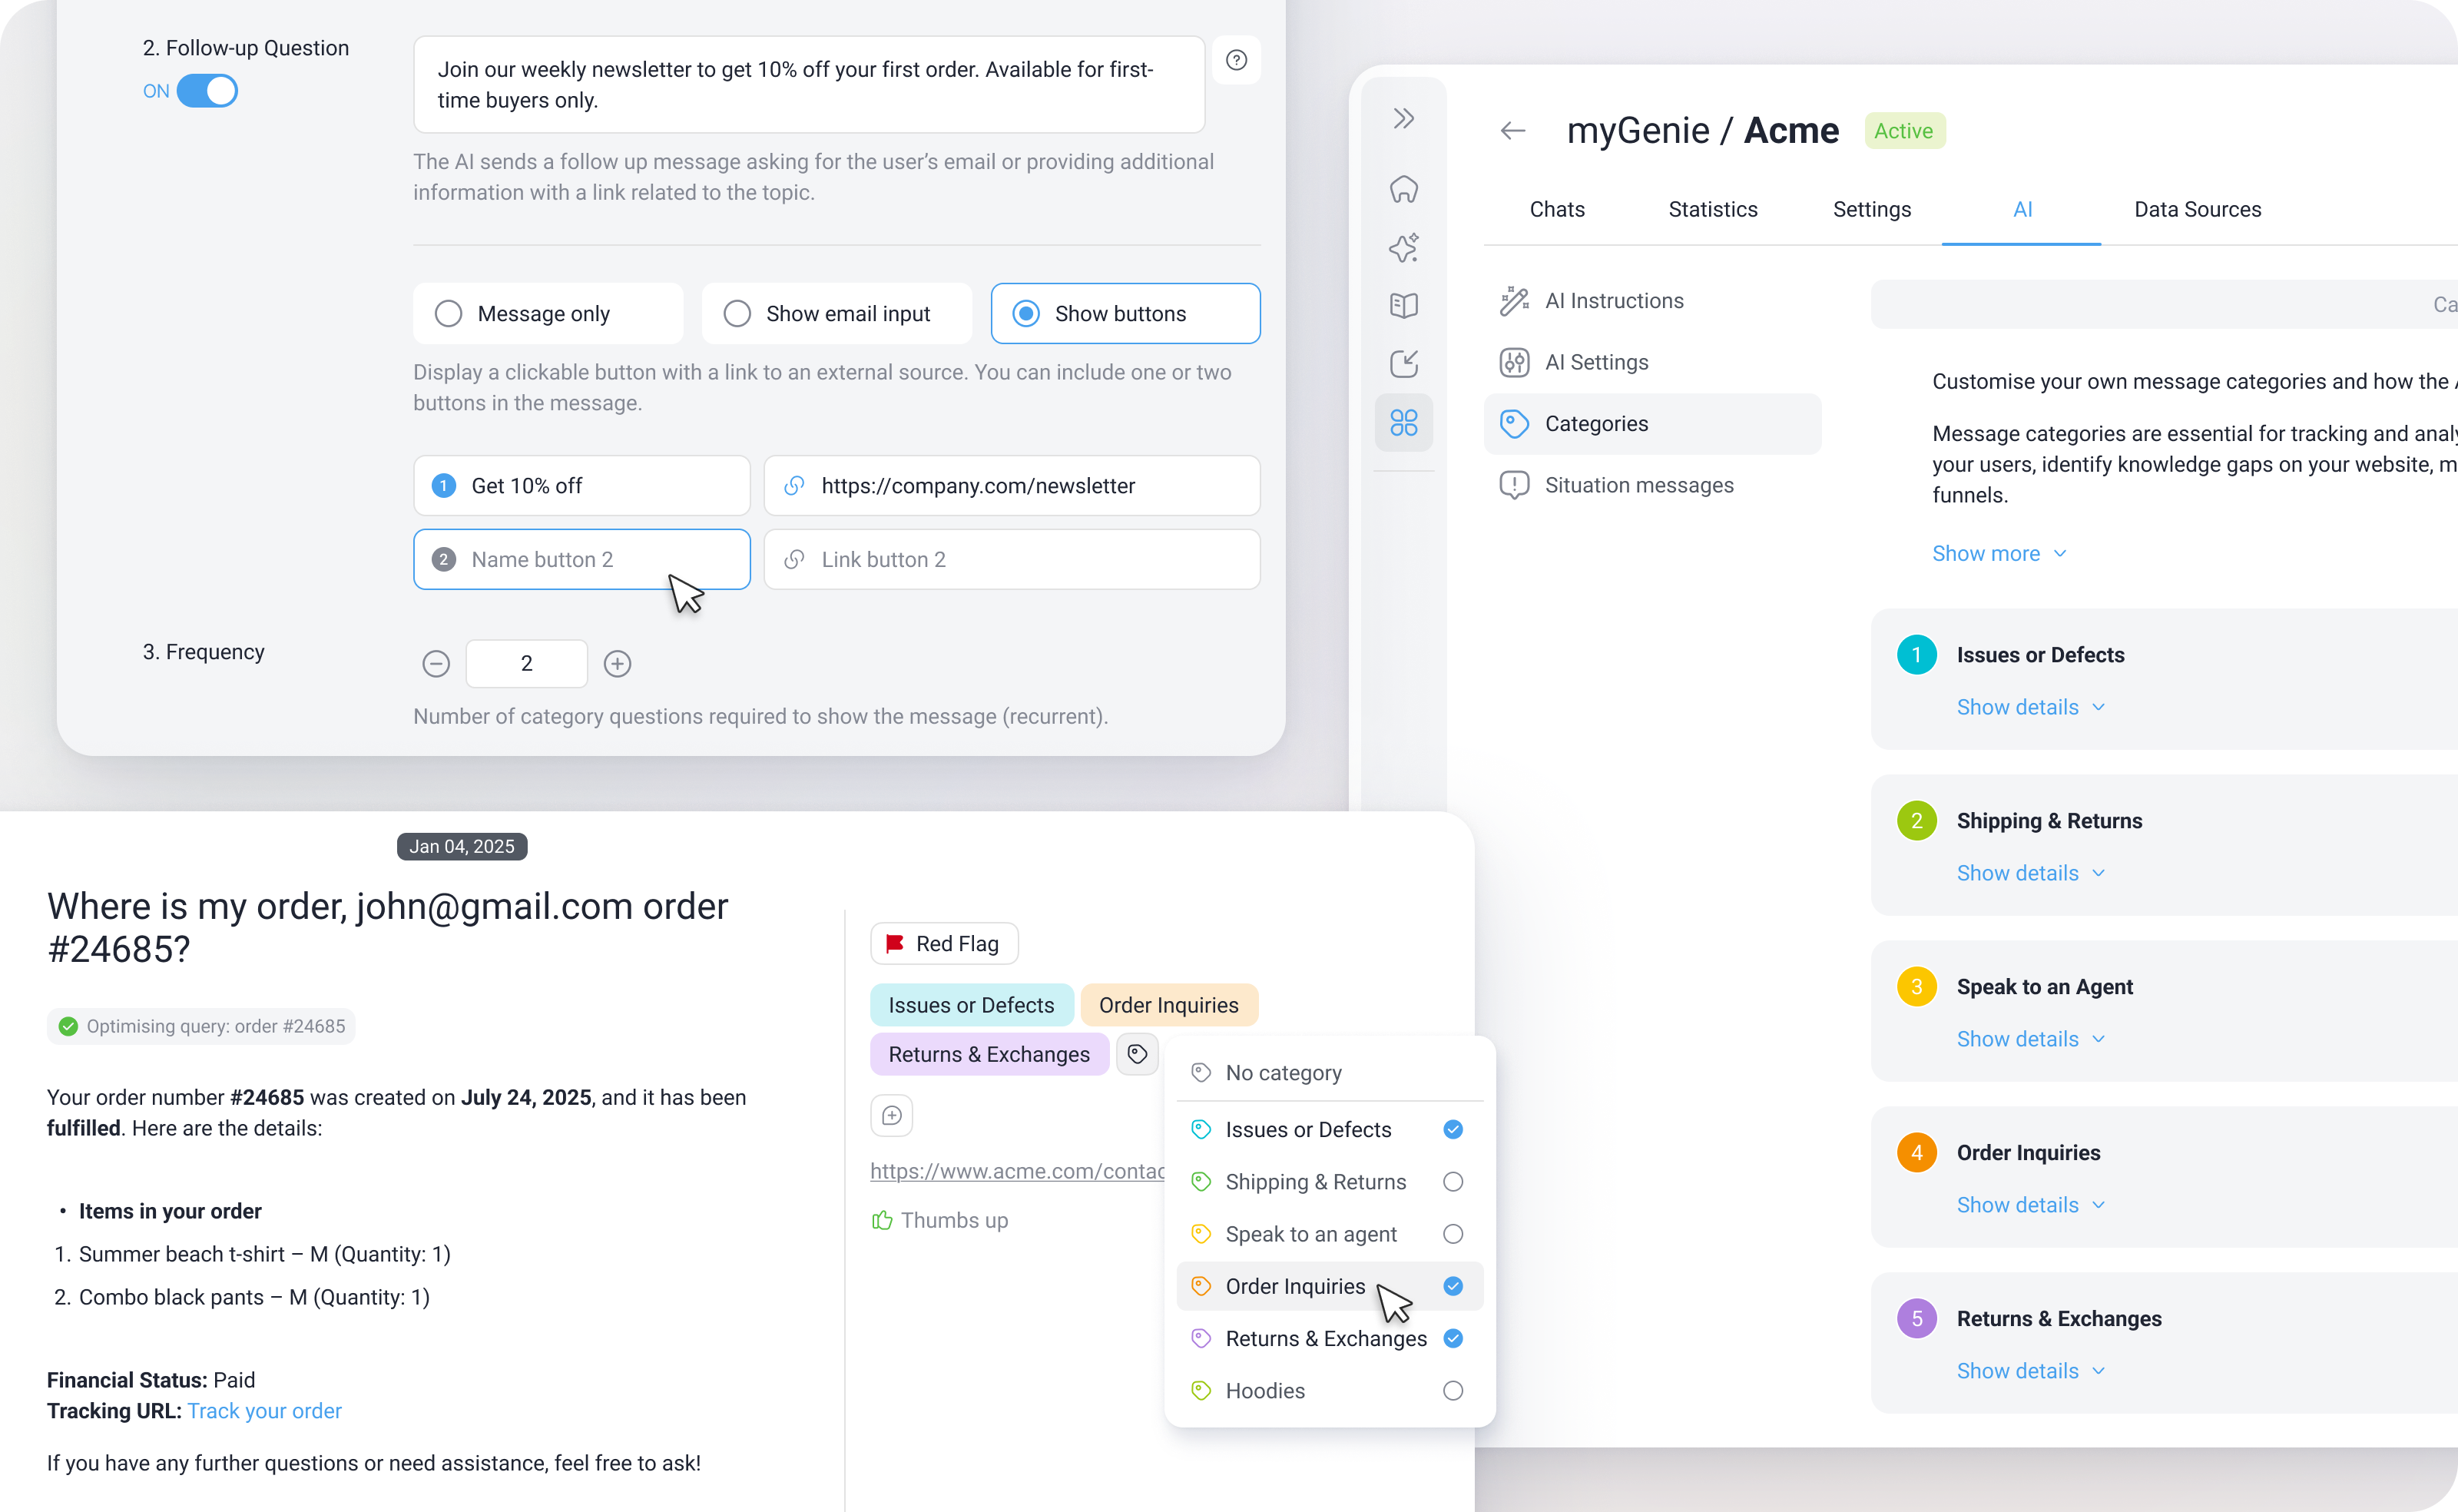Click the AI sparkle icon in sidebar
The width and height of the screenshot is (2458, 1512).
tap(1403, 247)
